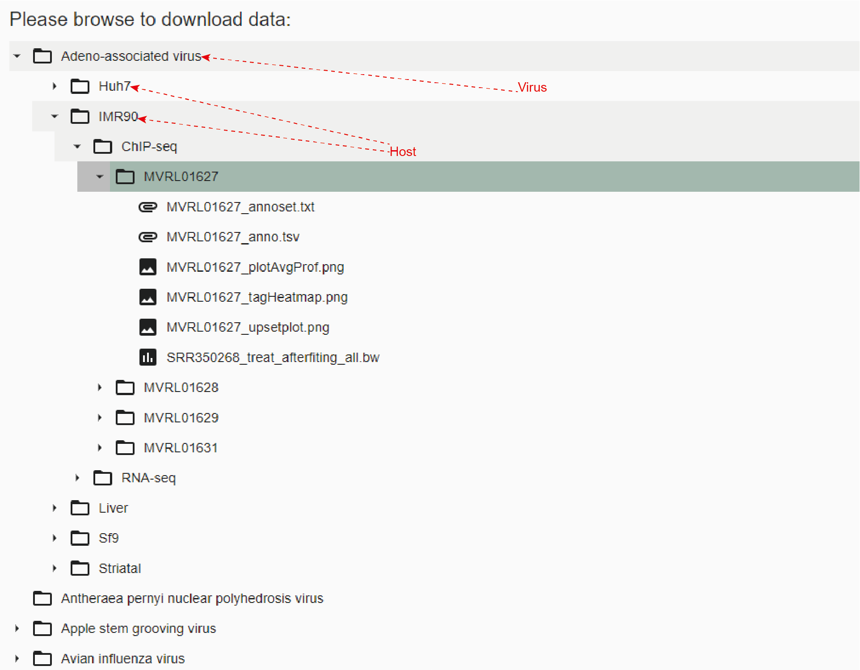
Task: Select the image icon beside MVRL01627_plotAvgProf.png
Action: click(x=148, y=267)
